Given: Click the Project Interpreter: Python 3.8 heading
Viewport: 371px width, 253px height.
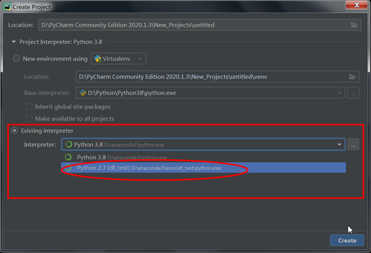Looking at the screenshot, I should (61, 42).
